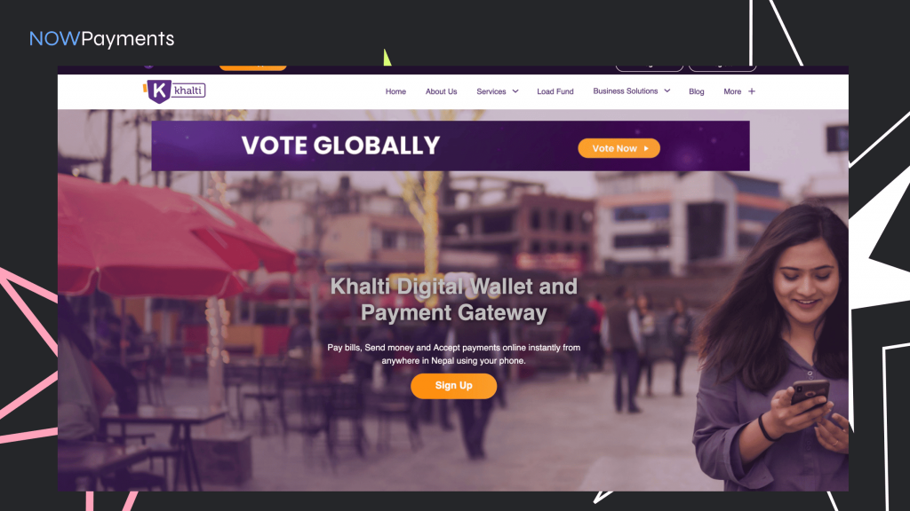Click the plus icon beside More
910x511 pixels.
point(752,91)
